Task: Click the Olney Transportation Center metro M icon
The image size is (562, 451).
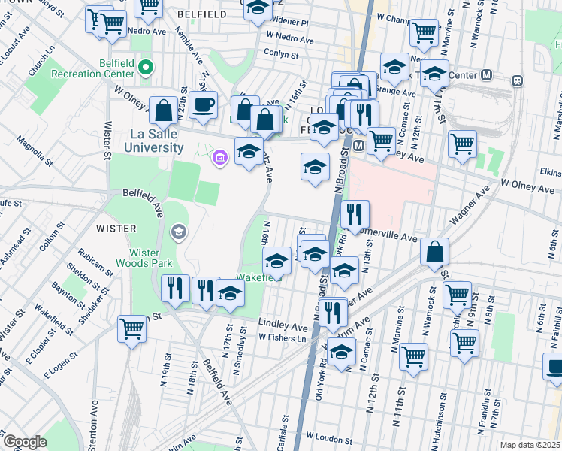Action: [486, 75]
